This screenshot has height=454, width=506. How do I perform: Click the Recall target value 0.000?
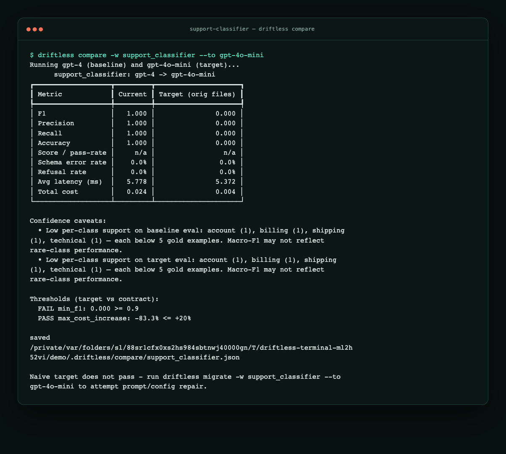click(x=226, y=133)
